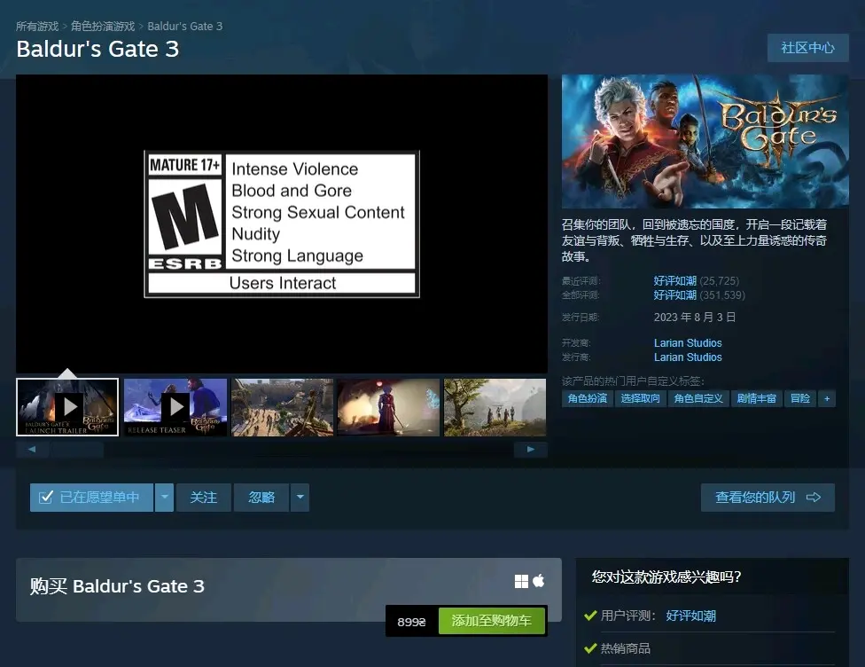865x667 pixels.
Task: Select the 角色自定义 tag
Action: coord(697,398)
